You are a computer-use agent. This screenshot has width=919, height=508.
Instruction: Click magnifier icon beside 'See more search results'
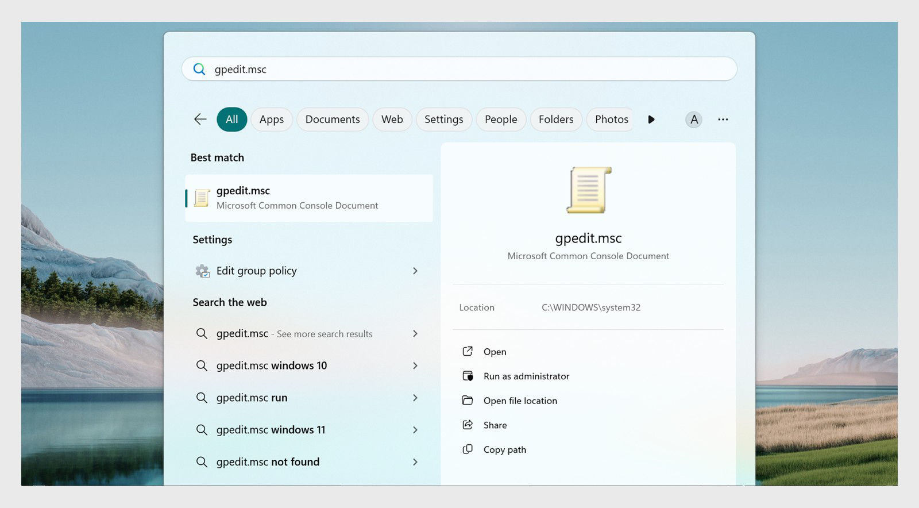[202, 333]
